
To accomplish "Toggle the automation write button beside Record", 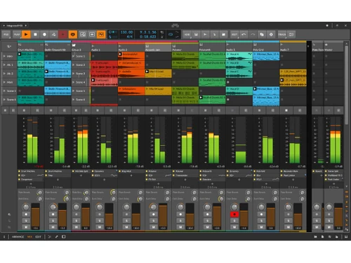I will tap(53, 34).
